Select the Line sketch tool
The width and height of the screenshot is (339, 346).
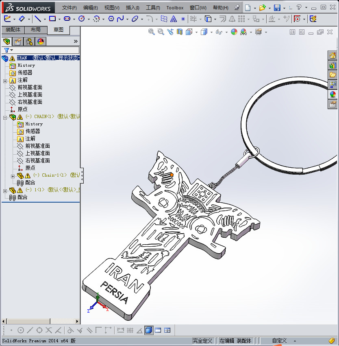(38, 19)
